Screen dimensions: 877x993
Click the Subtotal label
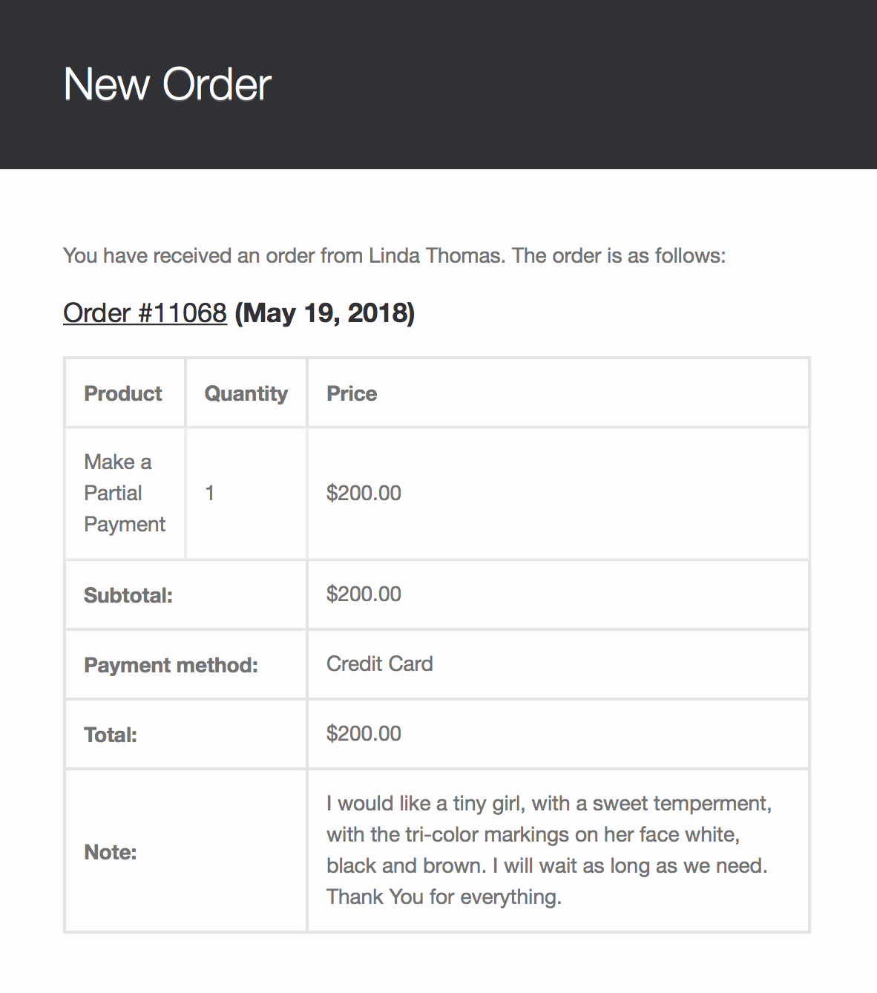[x=128, y=595]
